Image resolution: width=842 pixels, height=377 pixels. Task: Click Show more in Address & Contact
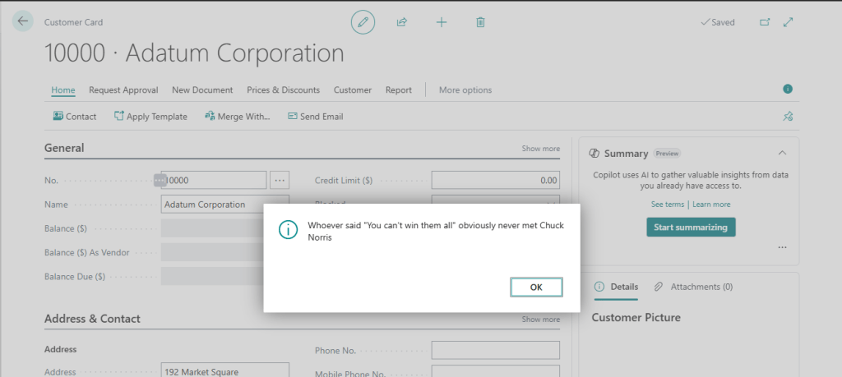pyautogui.click(x=540, y=320)
